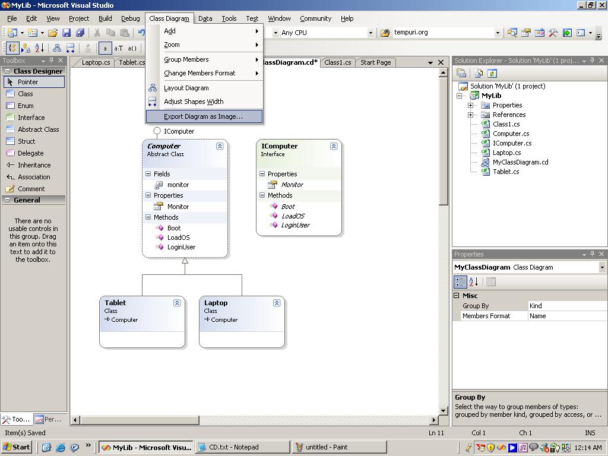This screenshot has height=456, width=608.
Task: Click Solution Explorer Show All Files icon
Action: click(x=479, y=73)
